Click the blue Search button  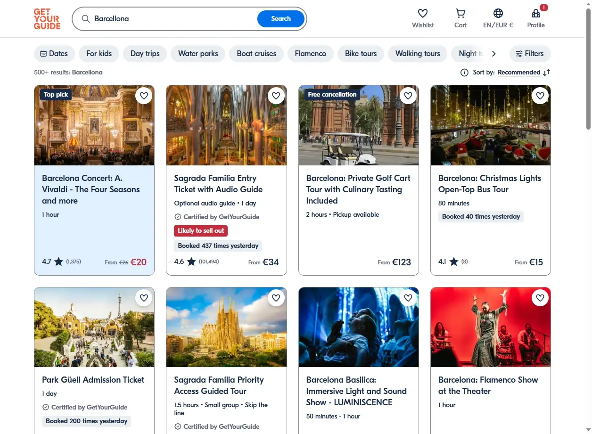pyautogui.click(x=281, y=19)
